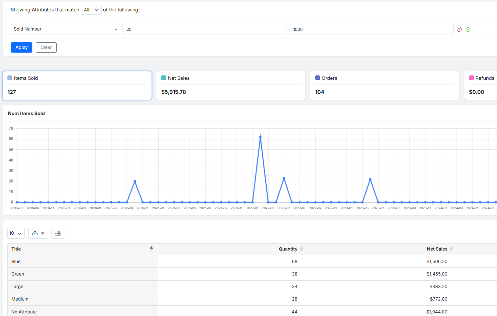Screen dimensions: 497x316
Task: Sort the Title column using its sort arrow
Action: coord(151,248)
